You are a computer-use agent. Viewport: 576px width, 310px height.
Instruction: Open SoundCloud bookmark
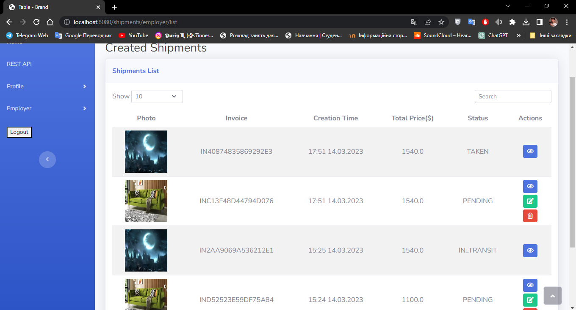point(443,35)
